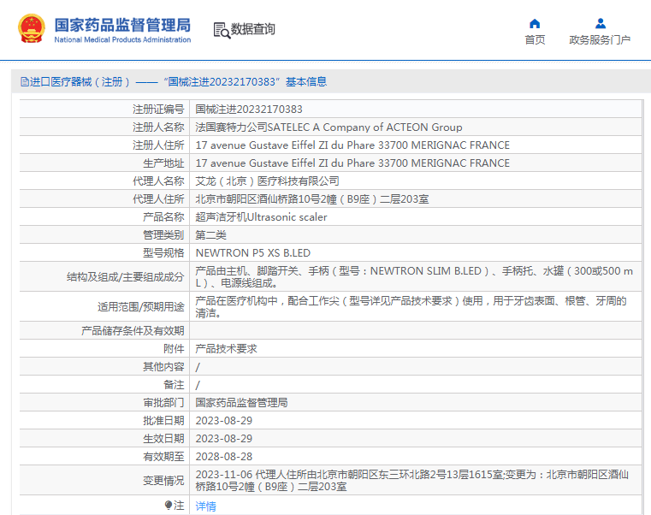The image size is (651, 515).
Task: Click the bulb icon beside 注
Action: point(169,505)
